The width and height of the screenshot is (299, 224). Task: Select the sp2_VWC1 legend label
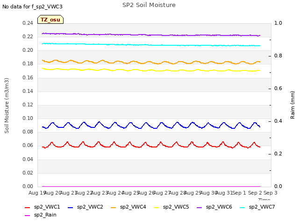(x=47, y=207)
